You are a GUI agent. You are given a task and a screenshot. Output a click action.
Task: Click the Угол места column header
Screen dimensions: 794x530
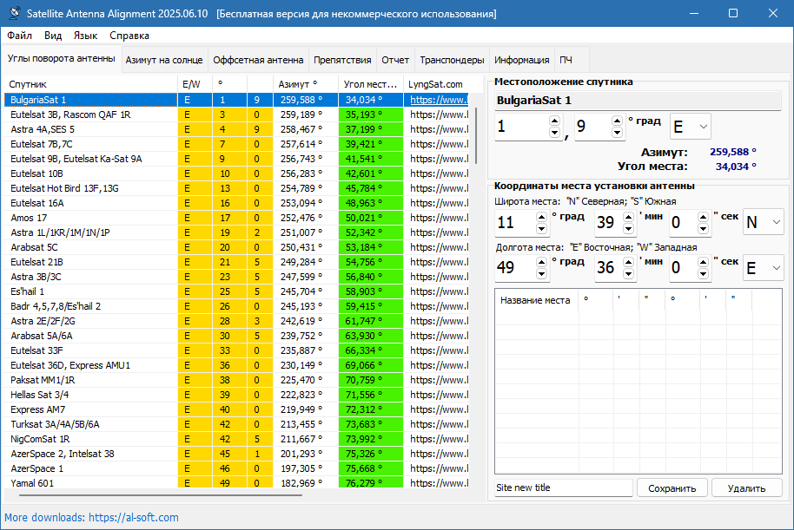pos(371,84)
